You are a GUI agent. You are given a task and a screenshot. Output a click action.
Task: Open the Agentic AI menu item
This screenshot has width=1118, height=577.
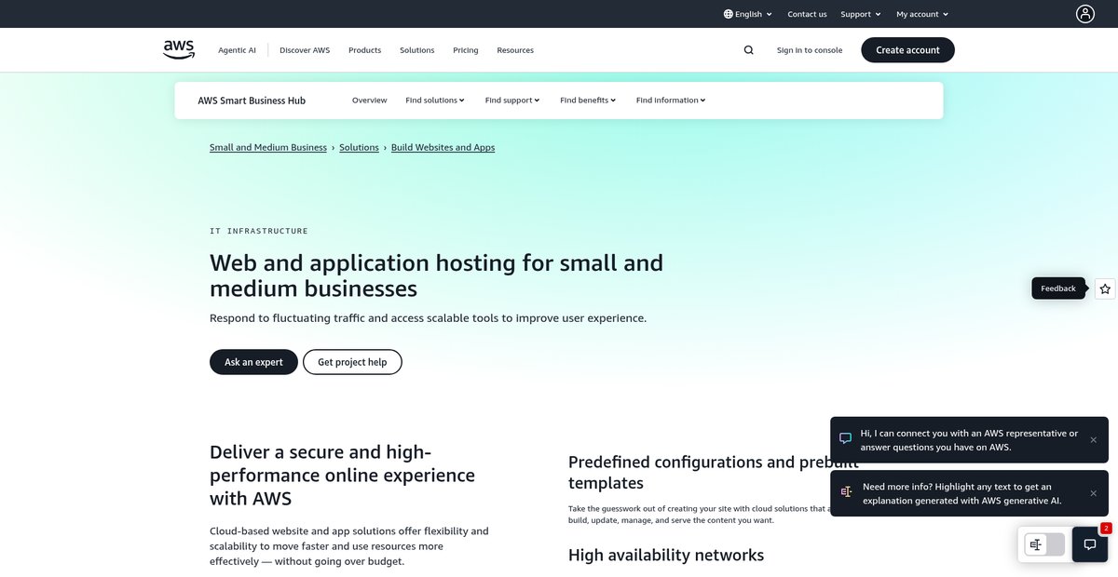[237, 50]
